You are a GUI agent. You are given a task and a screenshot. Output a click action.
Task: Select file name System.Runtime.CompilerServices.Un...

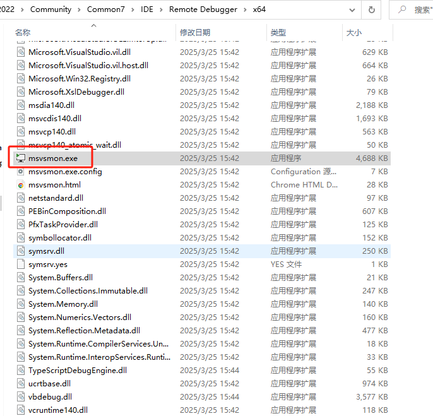tap(98, 344)
